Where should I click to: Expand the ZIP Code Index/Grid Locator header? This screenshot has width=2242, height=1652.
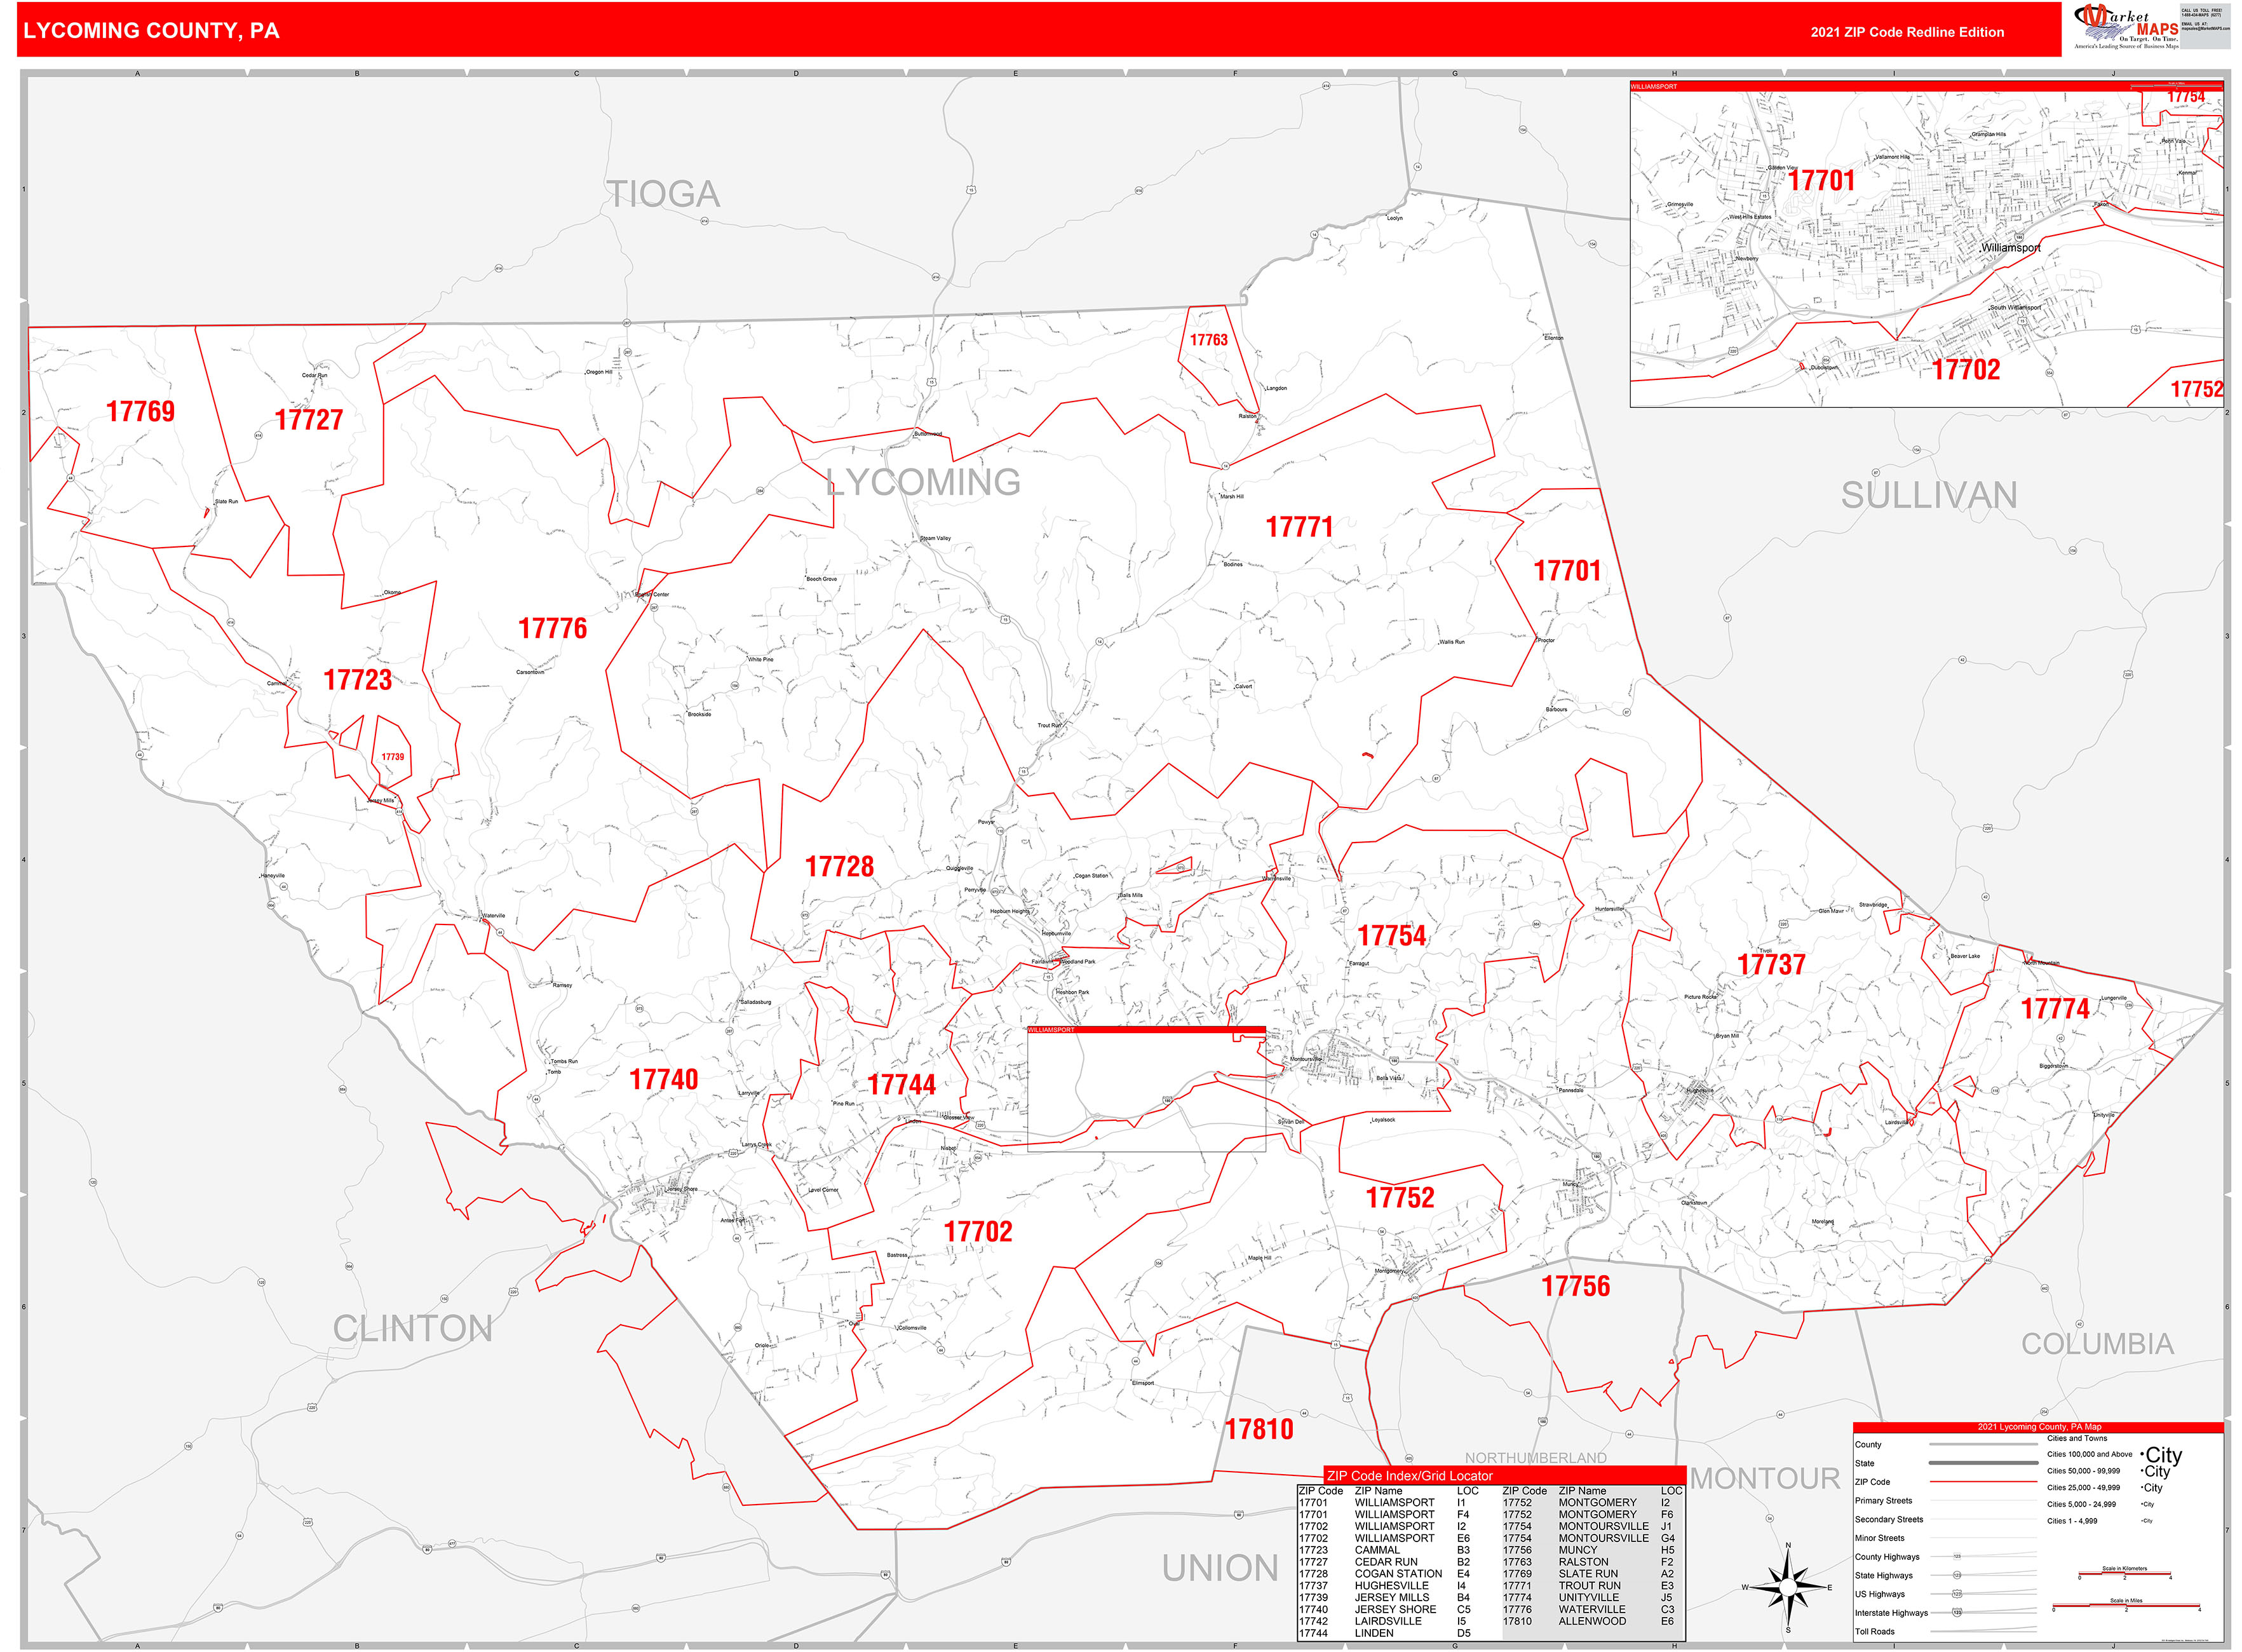pos(1409,1477)
